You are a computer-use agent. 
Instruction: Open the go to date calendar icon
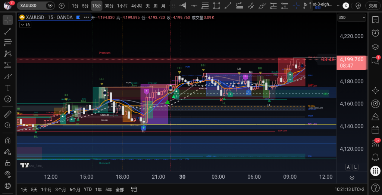tap(134, 189)
